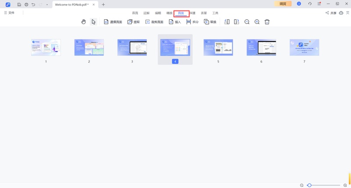This screenshot has width=351, height=188.
Task: Activate the arrow Select tool
Action: (93, 22)
